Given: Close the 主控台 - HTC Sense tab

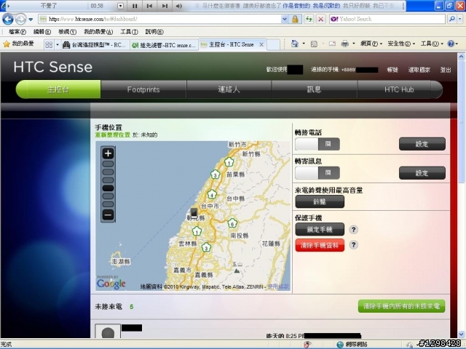Looking at the screenshot, I should pos(261,44).
